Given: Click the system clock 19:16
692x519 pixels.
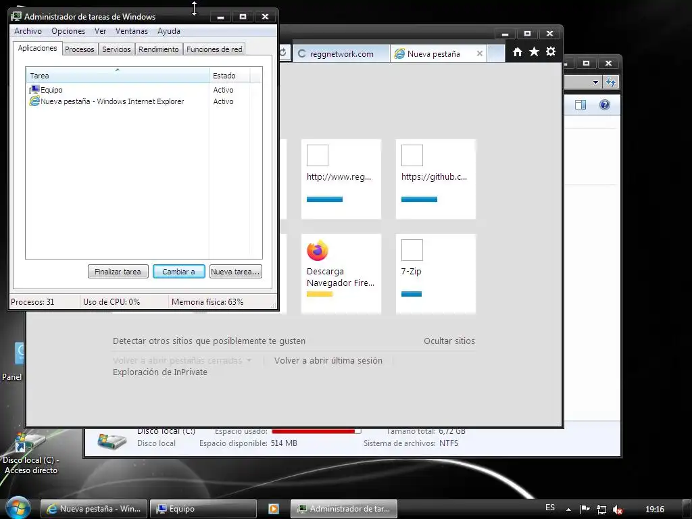Looking at the screenshot, I should point(654,510).
